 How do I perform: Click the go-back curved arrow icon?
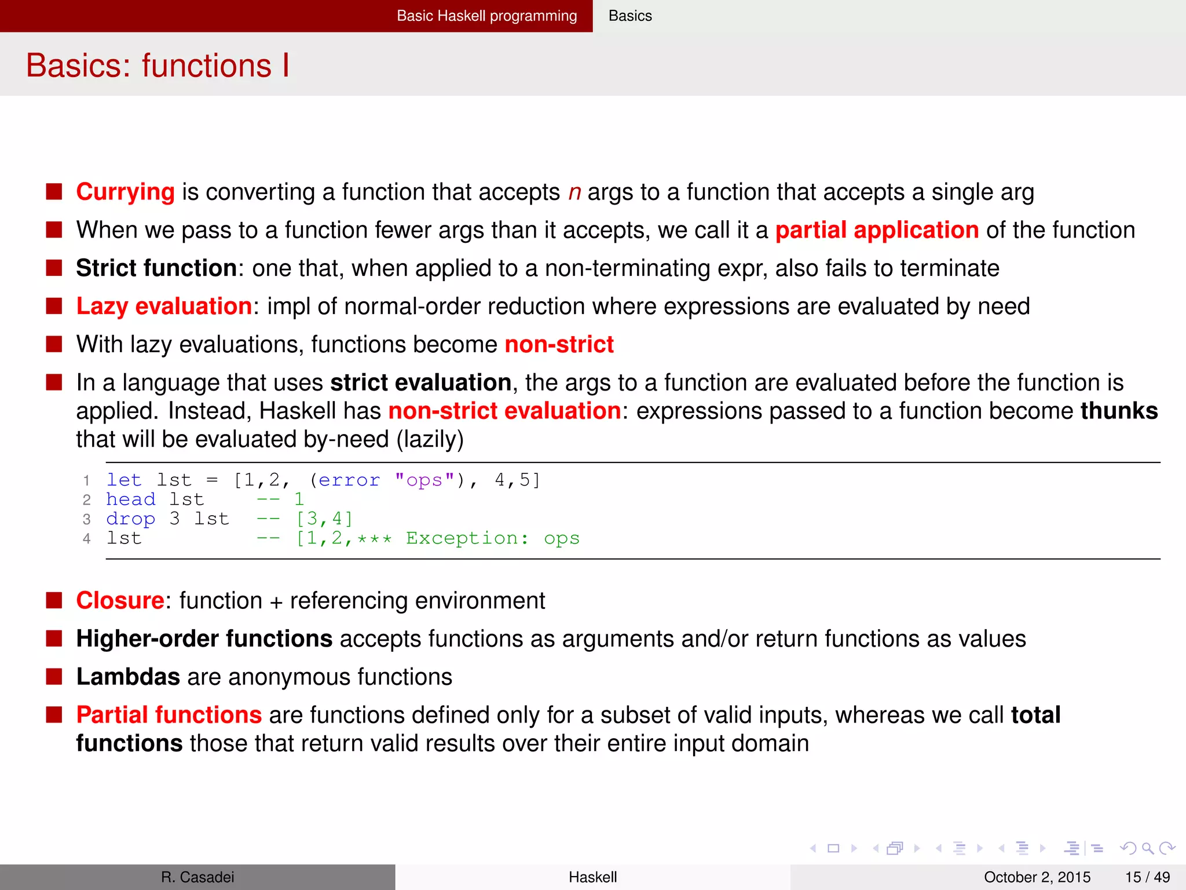tap(1128, 848)
